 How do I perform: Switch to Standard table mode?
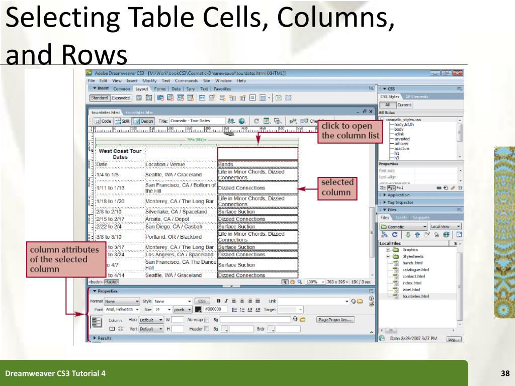pos(99,98)
